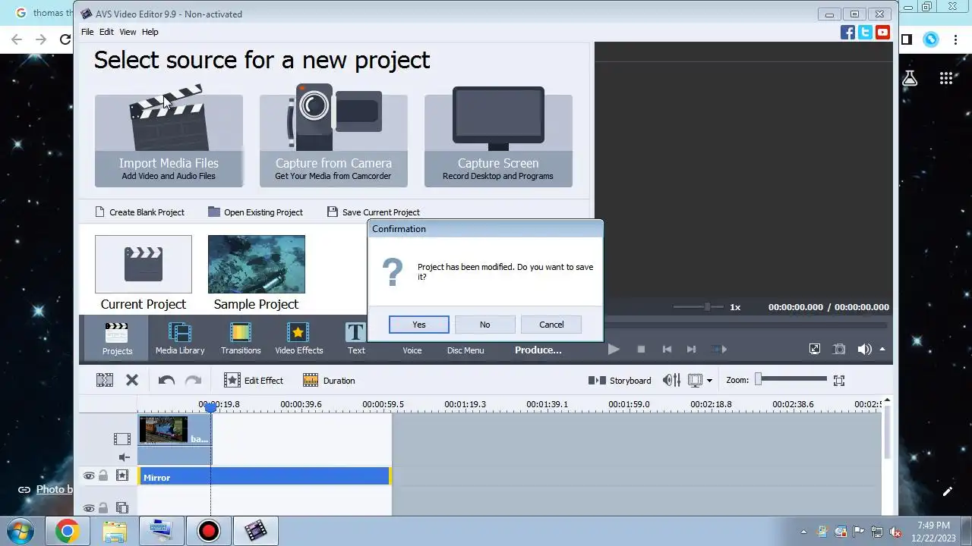
Task: Open Existing Project link
Action: pos(256,212)
